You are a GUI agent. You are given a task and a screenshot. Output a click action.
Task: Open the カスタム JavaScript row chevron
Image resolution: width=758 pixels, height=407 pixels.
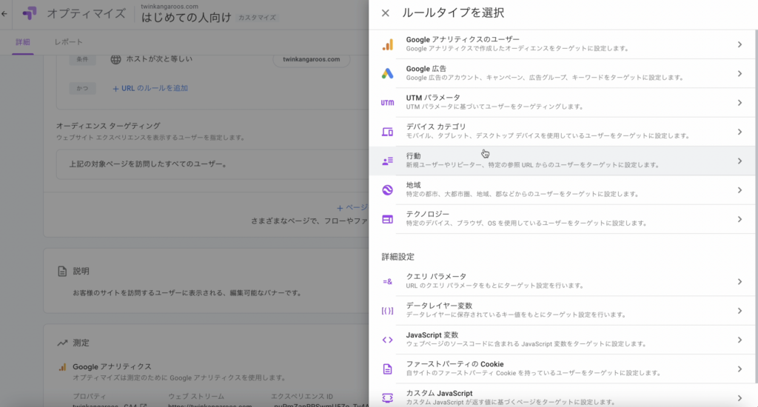point(739,398)
